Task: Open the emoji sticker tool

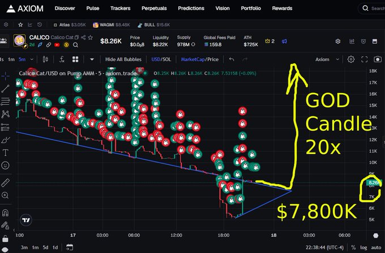Action: pyautogui.click(x=6, y=166)
